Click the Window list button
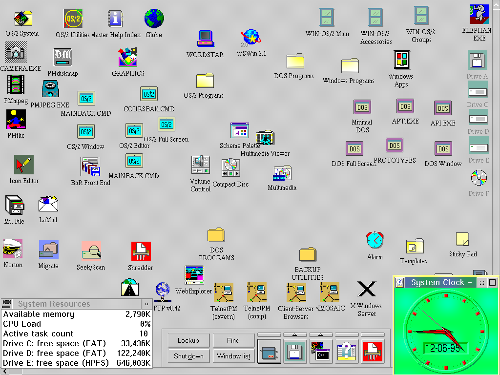Image resolution: width=500 pixels, height=375 pixels. (x=233, y=356)
